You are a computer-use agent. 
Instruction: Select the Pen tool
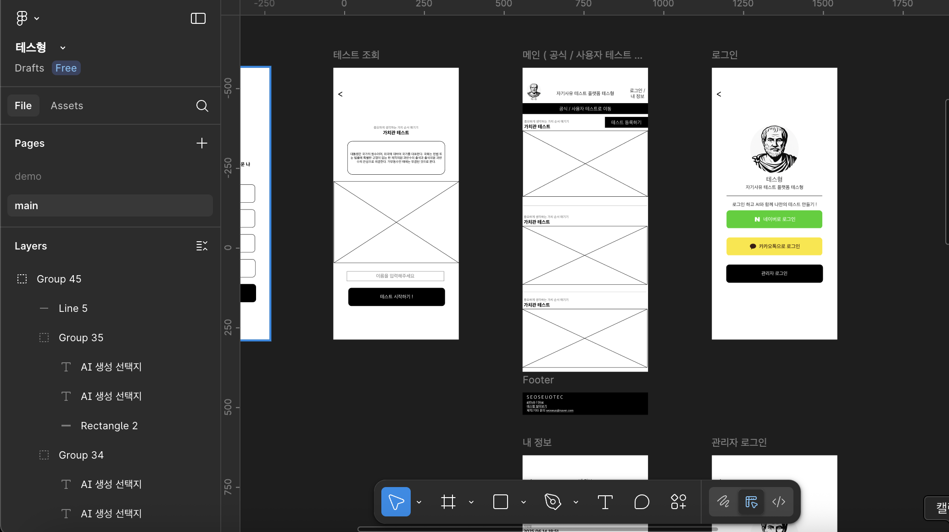click(x=553, y=502)
